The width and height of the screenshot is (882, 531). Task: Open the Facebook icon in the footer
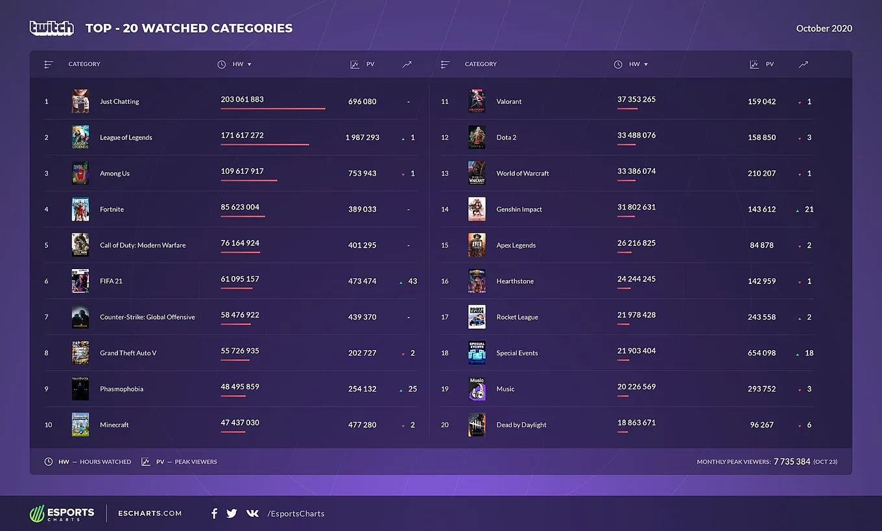214,513
